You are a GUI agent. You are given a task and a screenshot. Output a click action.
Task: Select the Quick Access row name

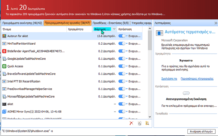click(15, 66)
